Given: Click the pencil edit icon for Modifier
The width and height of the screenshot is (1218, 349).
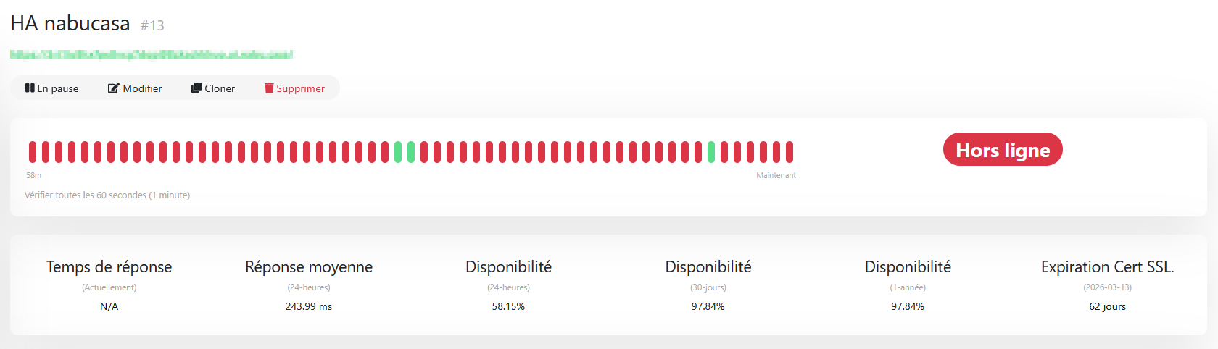Looking at the screenshot, I should (x=113, y=88).
